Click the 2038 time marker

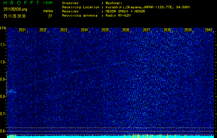point(167,30)
